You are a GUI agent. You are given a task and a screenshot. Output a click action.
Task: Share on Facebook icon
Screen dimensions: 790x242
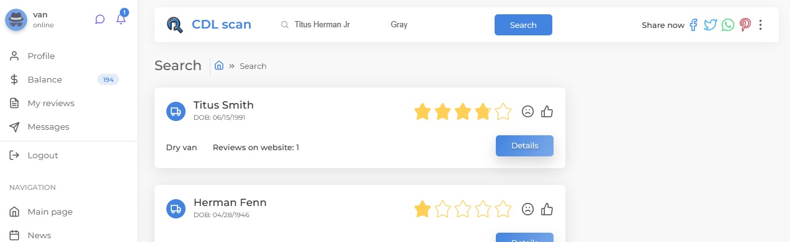click(693, 25)
